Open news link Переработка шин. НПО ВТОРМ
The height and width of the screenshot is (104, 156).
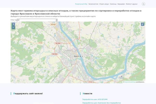pyautogui.click(x=95, y=99)
